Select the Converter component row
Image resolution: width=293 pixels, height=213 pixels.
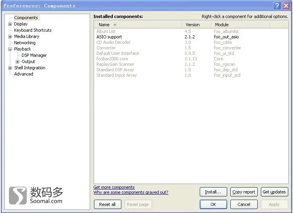[191, 48]
